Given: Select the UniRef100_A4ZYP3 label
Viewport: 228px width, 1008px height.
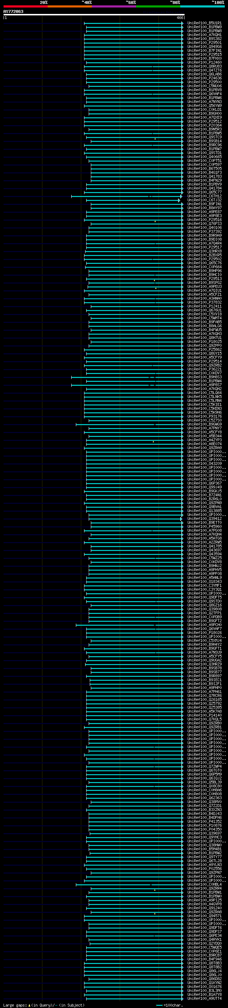Looking at the screenshot, I should pyautogui.click(x=204, y=440).
